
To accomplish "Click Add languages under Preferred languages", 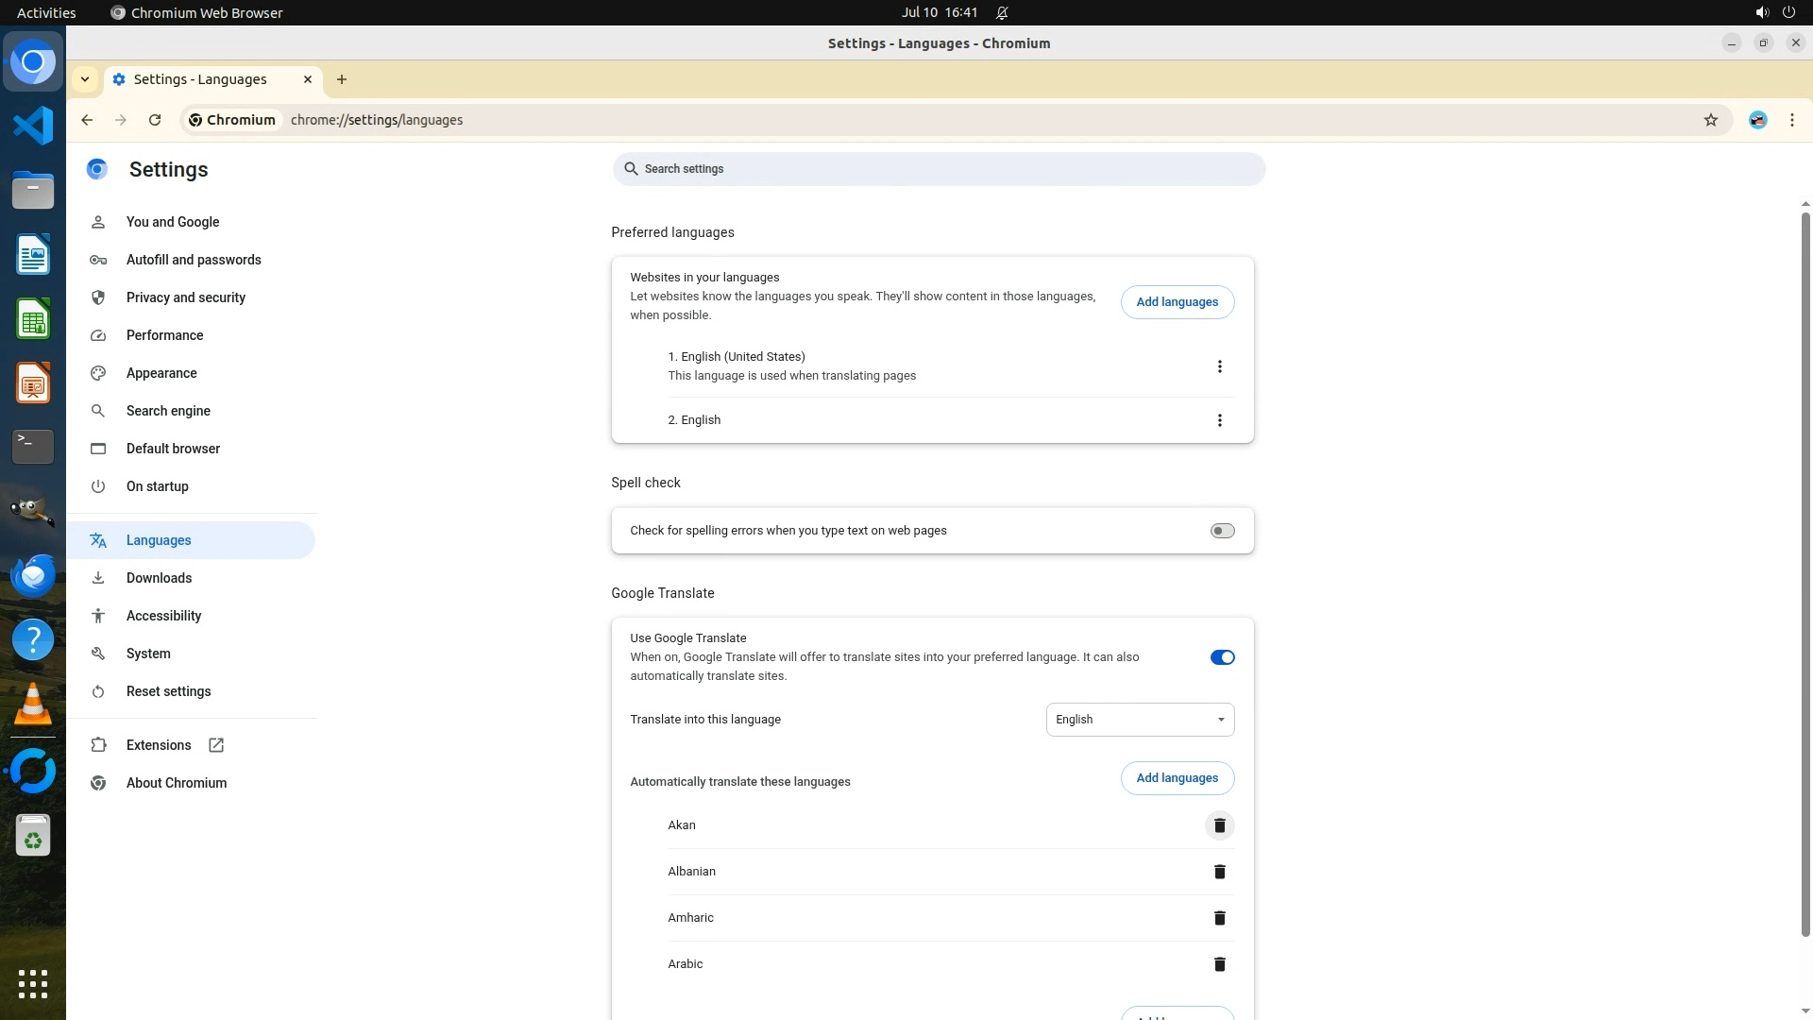I will click(1177, 302).
